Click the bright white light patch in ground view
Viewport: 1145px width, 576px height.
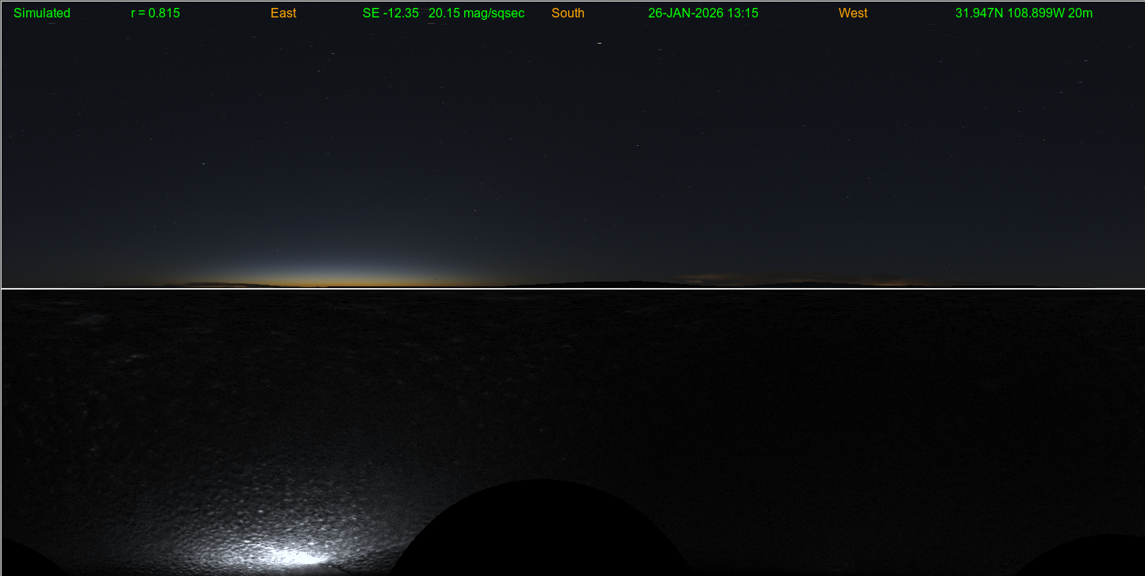tap(298, 555)
